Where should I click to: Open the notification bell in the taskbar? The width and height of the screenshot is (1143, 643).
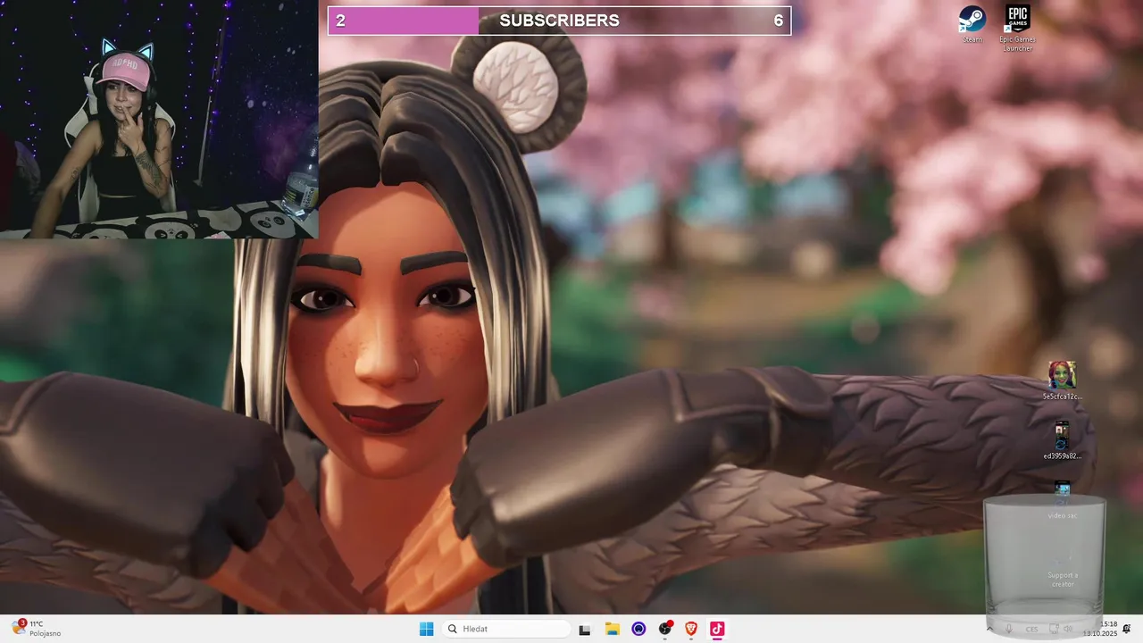click(x=1127, y=629)
